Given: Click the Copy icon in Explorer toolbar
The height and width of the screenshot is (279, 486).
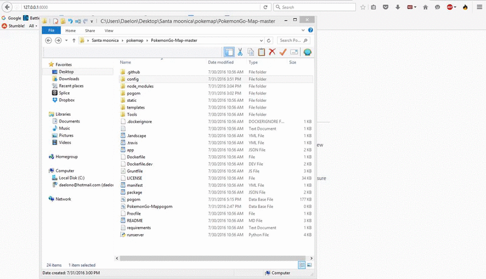Looking at the screenshot, I should pyautogui.click(x=251, y=52).
